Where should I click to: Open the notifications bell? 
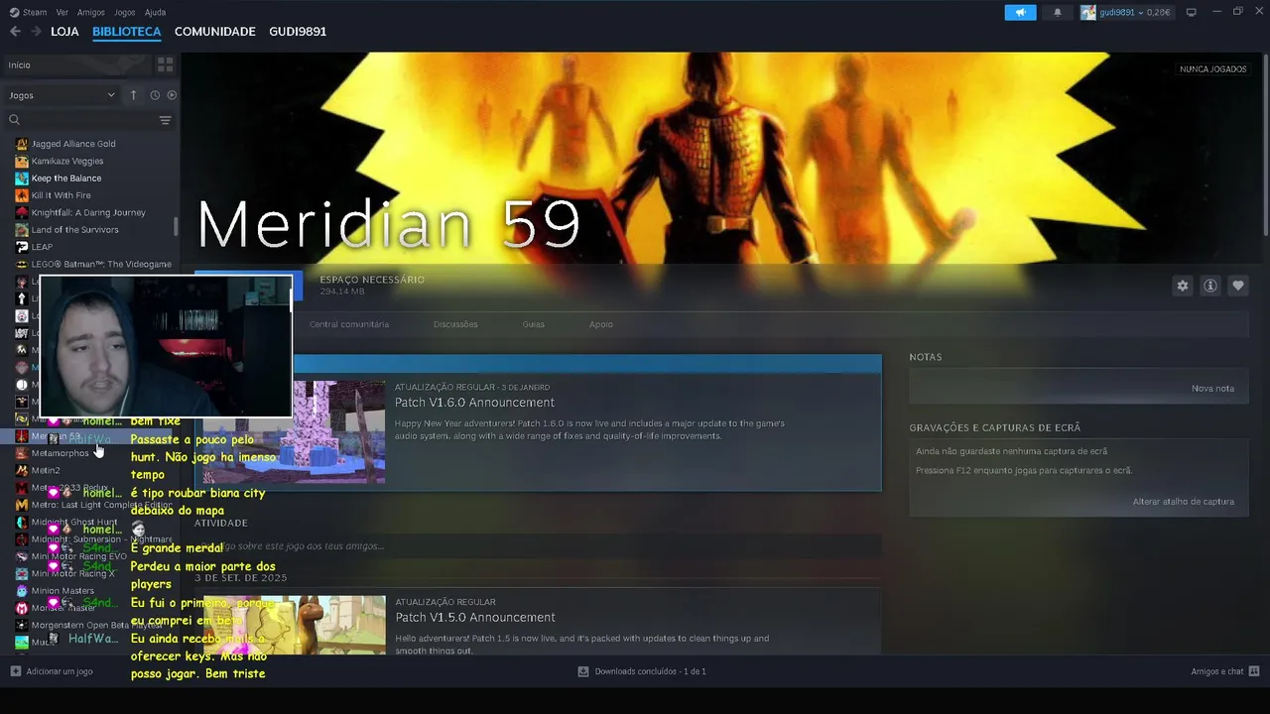point(1057,12)
